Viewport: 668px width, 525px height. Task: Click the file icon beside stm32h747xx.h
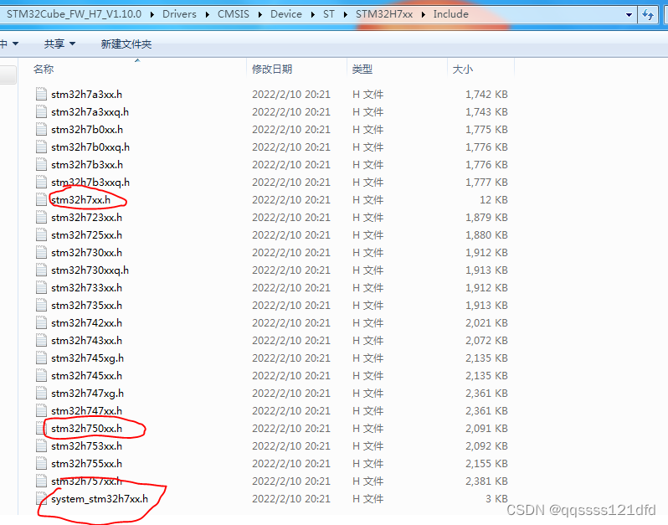41,410
